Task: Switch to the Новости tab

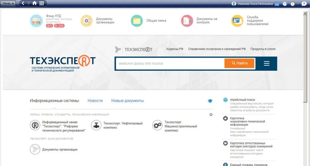Action: (95, 101)
